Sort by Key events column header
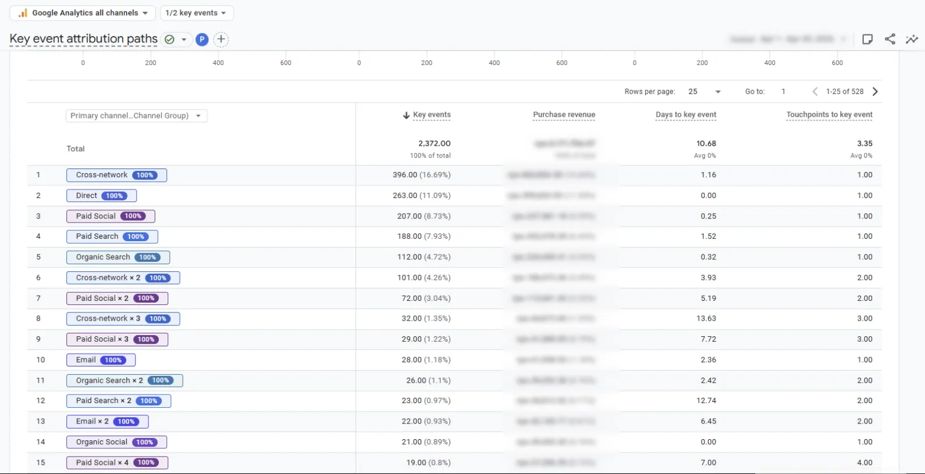925x474 pixels. [x=432, y=115]
